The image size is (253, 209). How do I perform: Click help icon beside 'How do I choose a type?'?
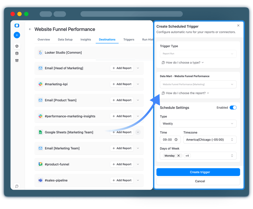pos(163,63)
